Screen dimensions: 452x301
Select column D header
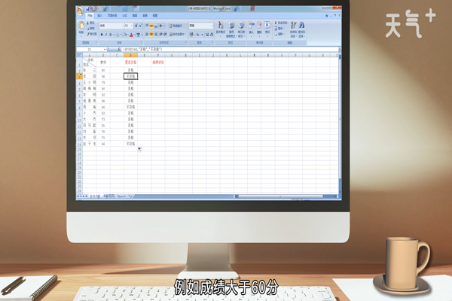[130, 55]
